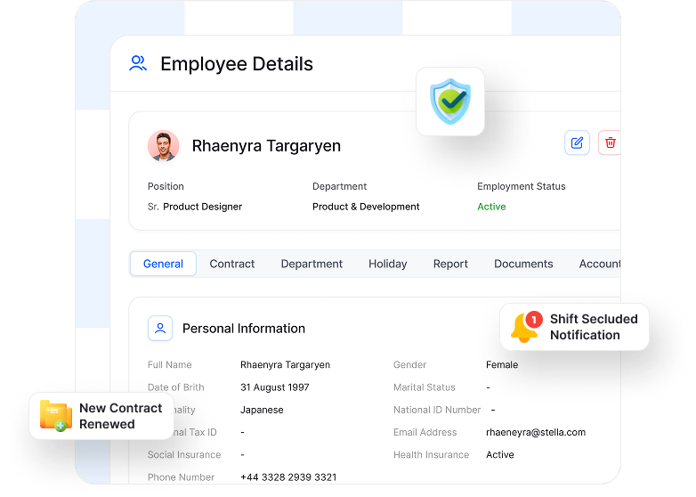Open Rhaenyra Targaryen's profile avatar
Viewport: 696px width, 497px height.
pos(164,146)
